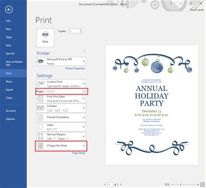206x188 pixels.
Task: Expand the 4 Pages Per Sheet dropdown
Action: point(61,146)
